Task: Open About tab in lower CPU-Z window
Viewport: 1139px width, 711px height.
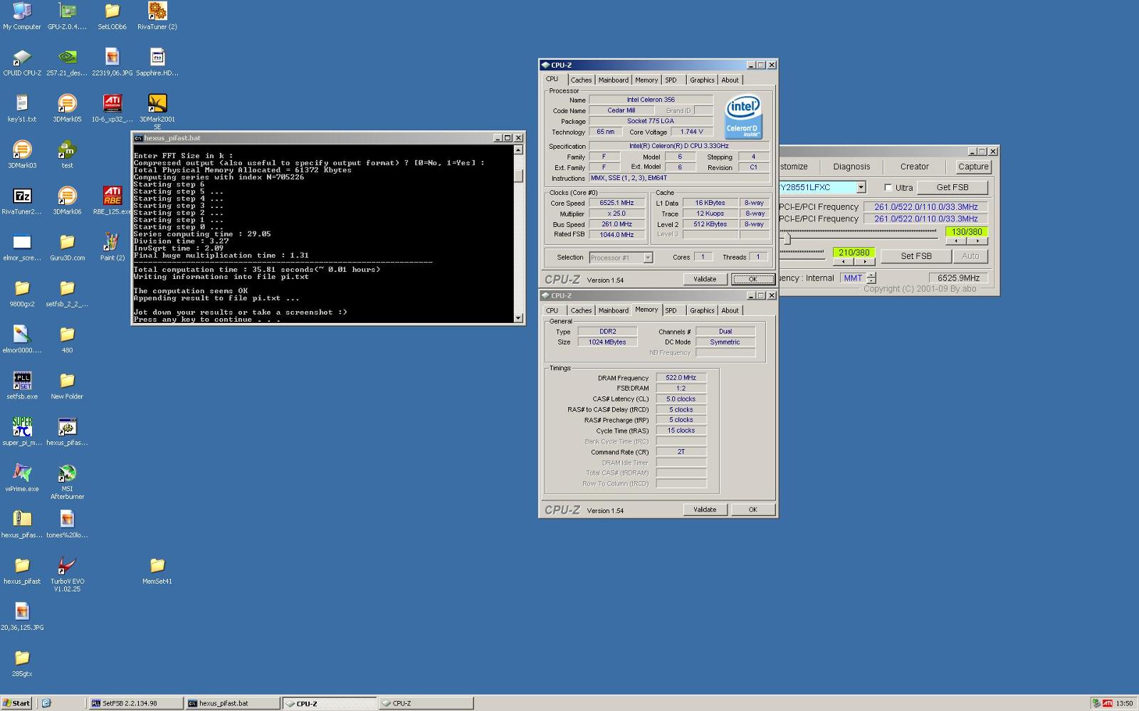Action: pyautogui.click(x=730, y=311)
